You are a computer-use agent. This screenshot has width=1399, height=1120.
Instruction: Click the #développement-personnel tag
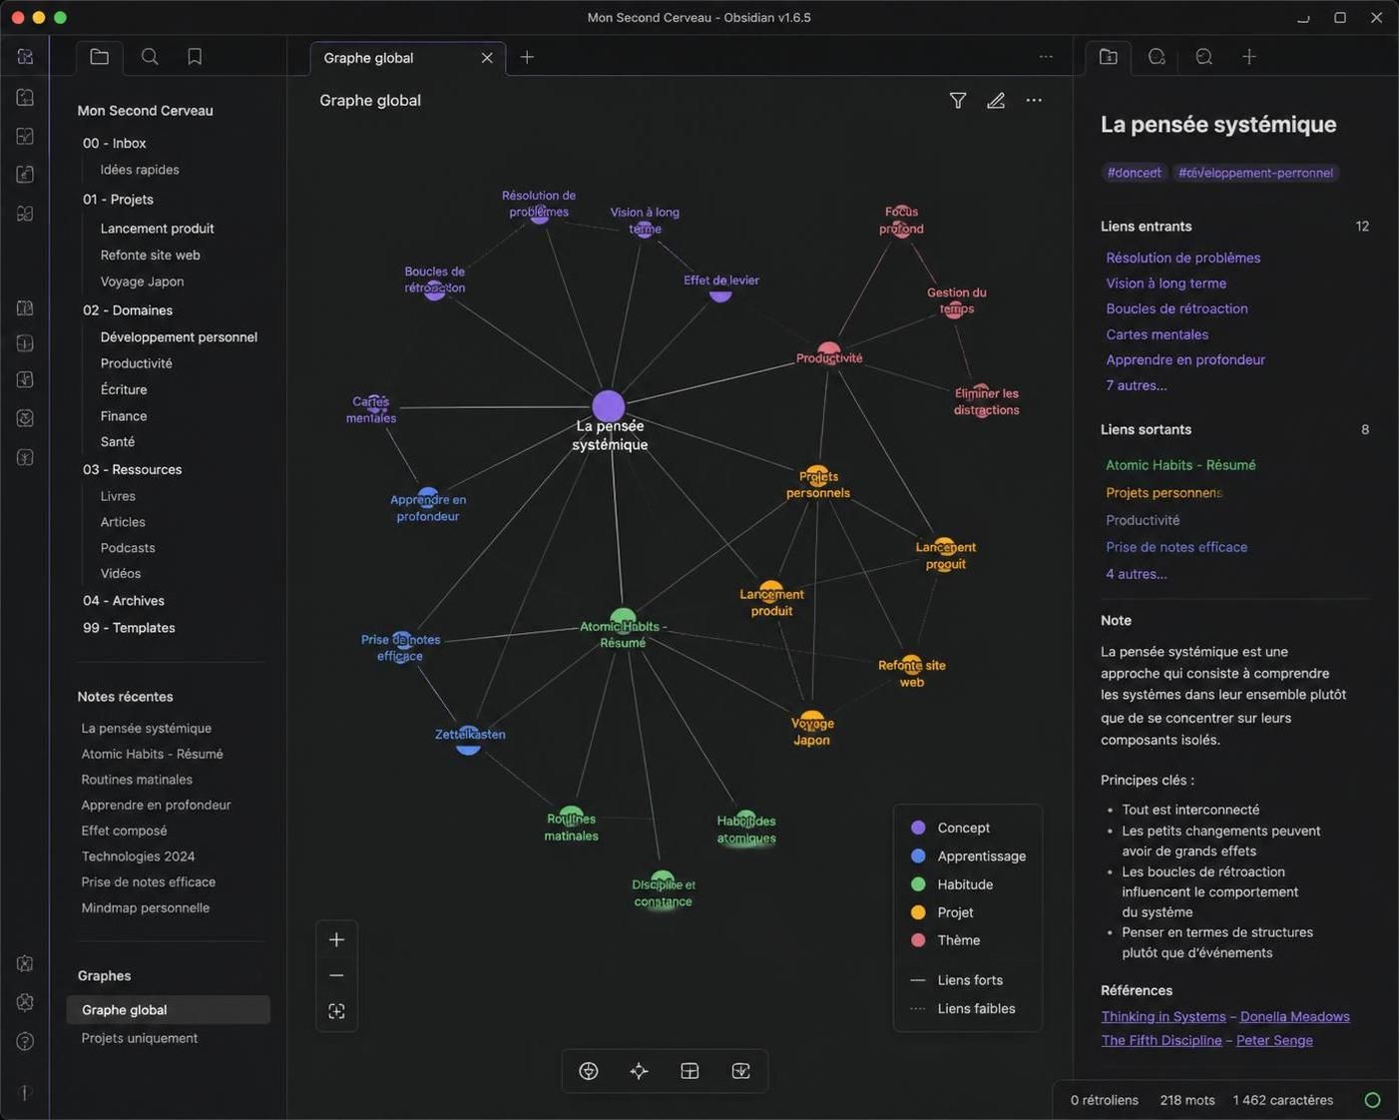point(1255,173)
